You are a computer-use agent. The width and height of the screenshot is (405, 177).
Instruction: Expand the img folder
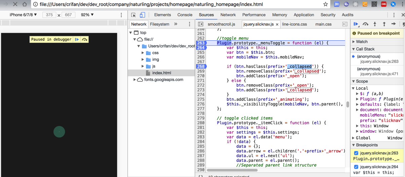143,59
